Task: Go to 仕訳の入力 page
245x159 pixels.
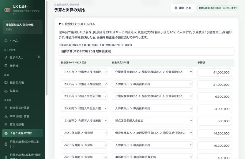Action: pyautogui.click(x=22, y=57)
